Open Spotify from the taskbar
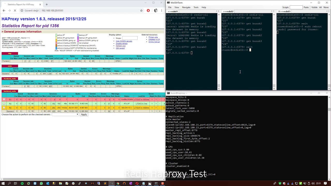Viewport: 331px width, 186px height. pos(22,183)
